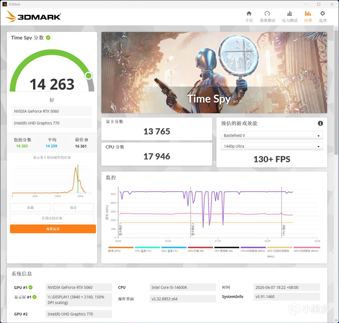Screen dimensions: 339x323
Task: Click the 130+ FPS estimate
Action: (x=272, y=159)
